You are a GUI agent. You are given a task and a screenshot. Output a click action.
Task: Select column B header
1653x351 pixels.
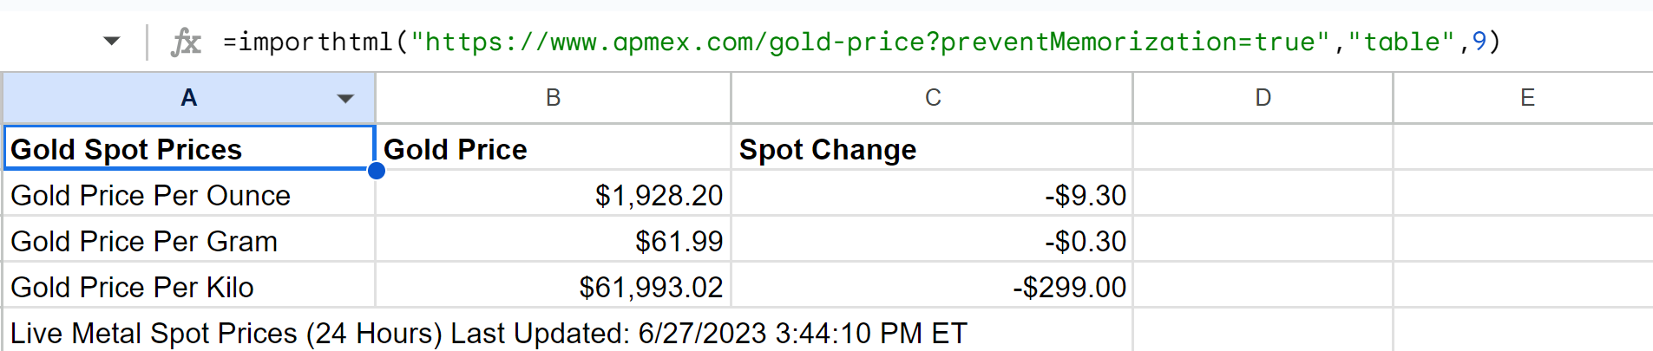point(553,98)
